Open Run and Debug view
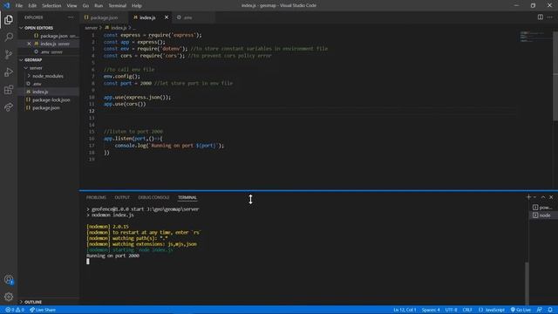This screenshot has height=314, width=558. (9, 72)
